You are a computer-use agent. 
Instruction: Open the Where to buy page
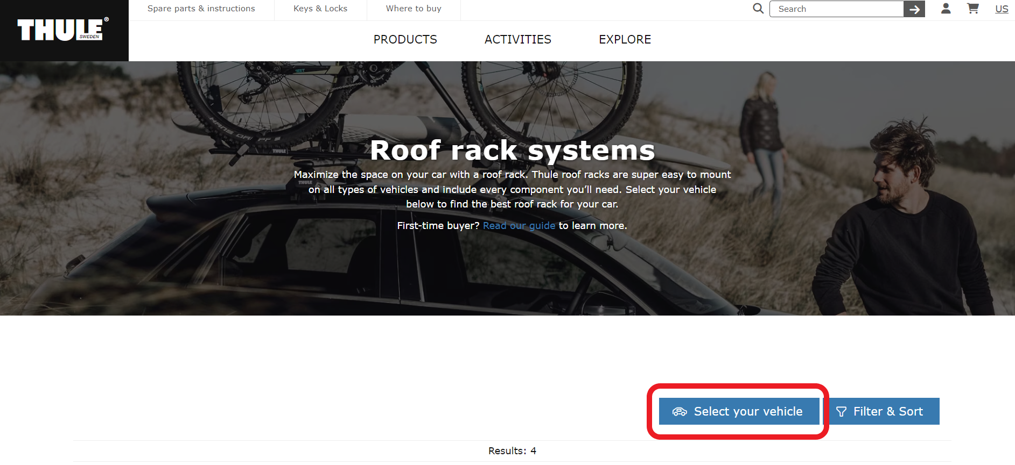(x=414, y=9)
